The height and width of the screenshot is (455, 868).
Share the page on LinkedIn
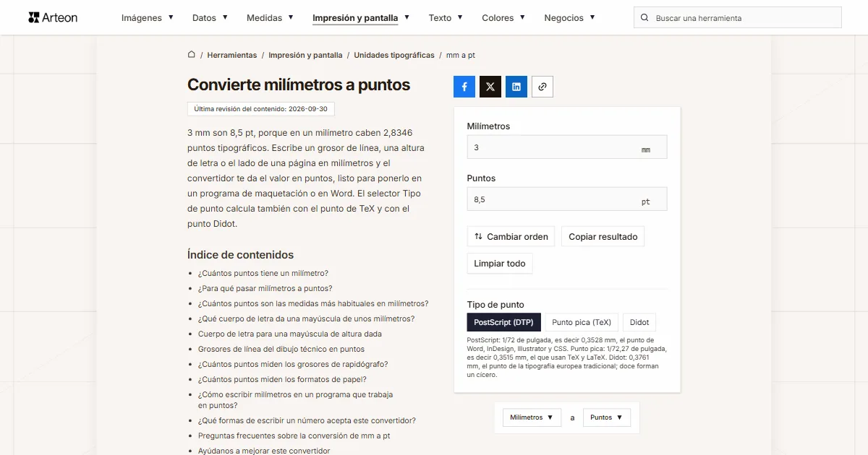[516, 87]
